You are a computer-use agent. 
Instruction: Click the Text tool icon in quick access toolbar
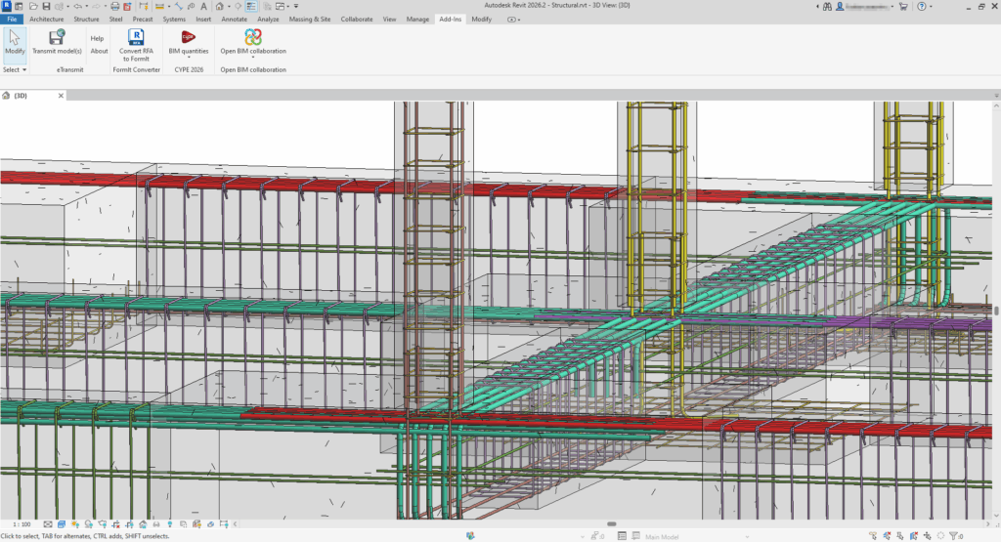[x=202, y=6]
